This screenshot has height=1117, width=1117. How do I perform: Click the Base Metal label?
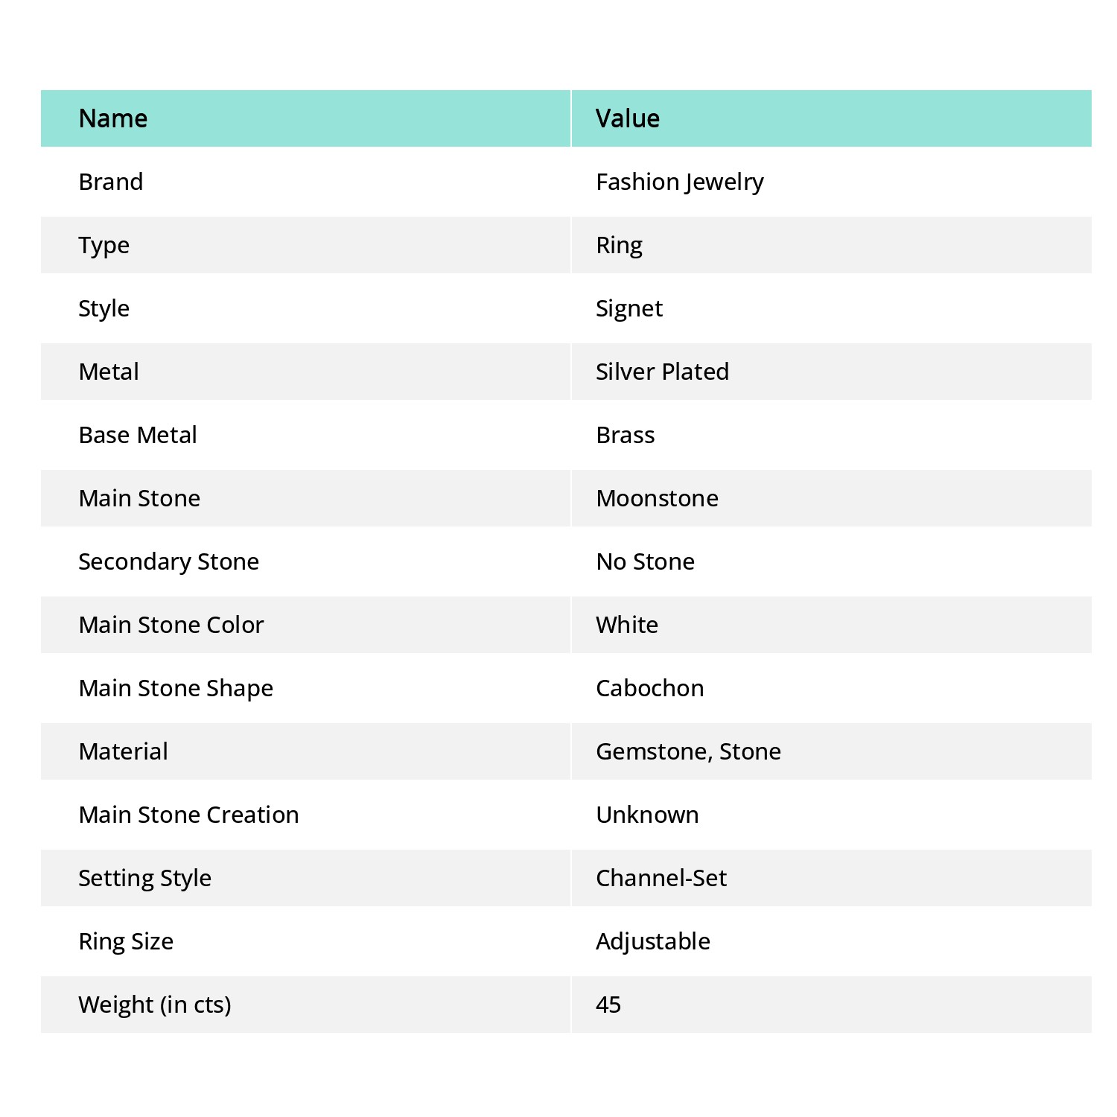coord(138,435)
